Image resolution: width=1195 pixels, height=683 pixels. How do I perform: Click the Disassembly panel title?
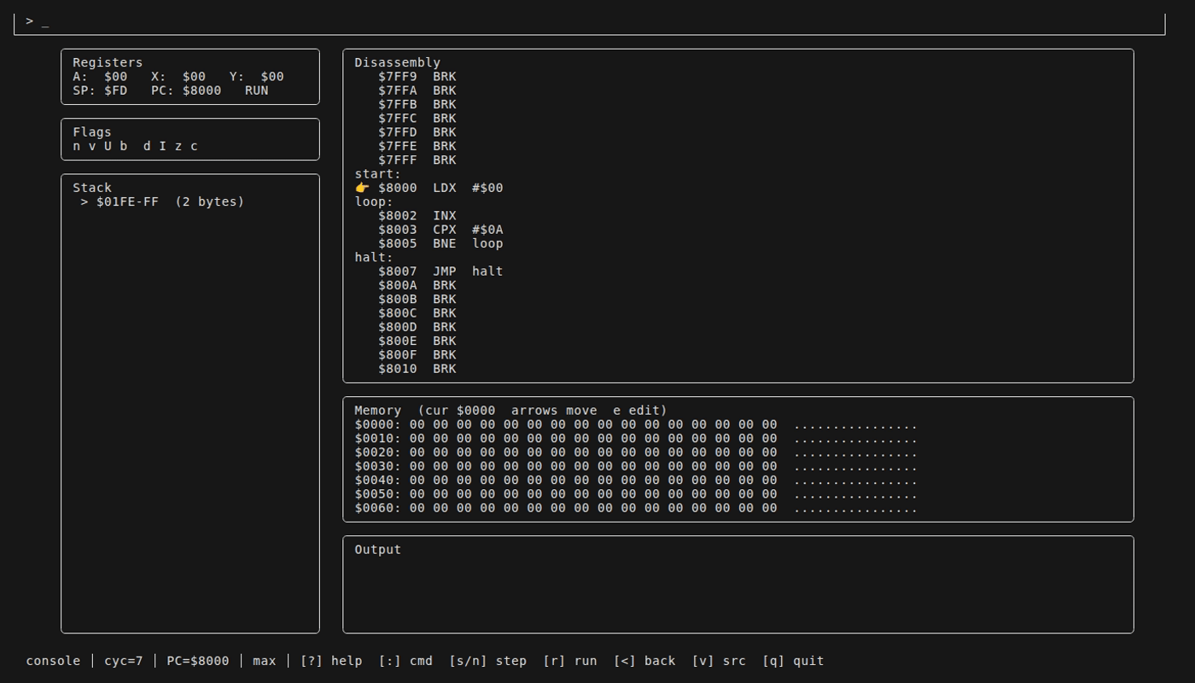click(398, 62)
